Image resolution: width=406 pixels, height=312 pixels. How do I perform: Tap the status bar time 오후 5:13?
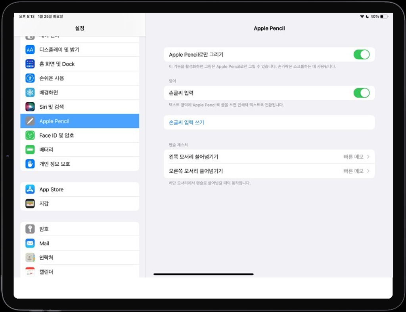[27, 16]
